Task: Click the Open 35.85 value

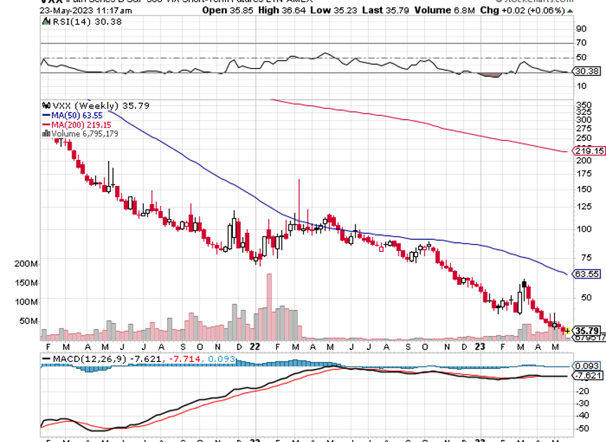Action: (228, 11)
